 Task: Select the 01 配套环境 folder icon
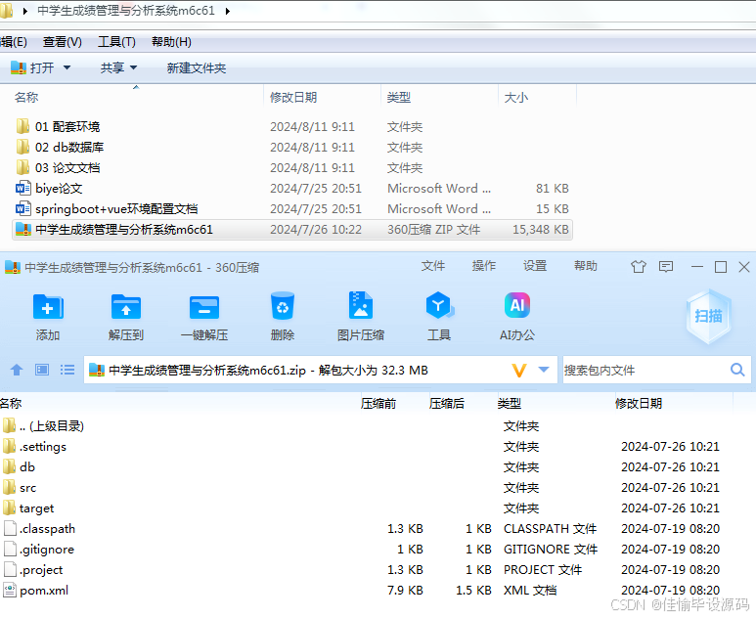[22, 126]
